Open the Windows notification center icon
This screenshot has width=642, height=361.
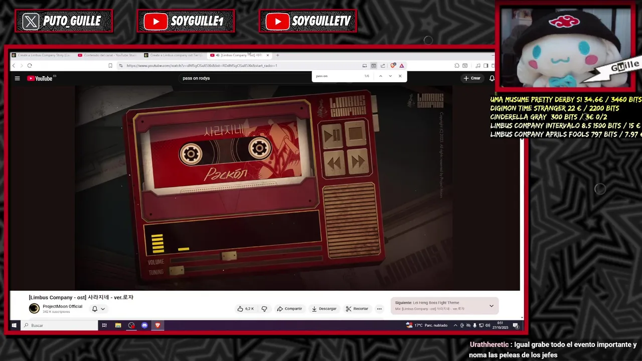516,325
